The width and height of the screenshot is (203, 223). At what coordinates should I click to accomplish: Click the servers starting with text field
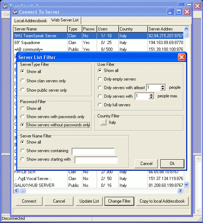[96, 160]
